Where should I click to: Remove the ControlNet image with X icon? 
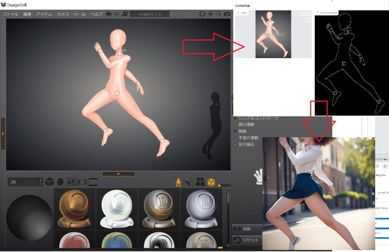coord(308,14)
